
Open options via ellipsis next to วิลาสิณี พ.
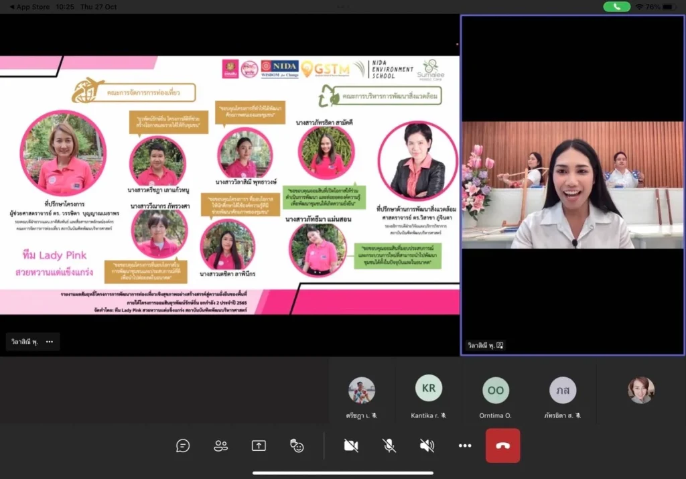[x=49, y=342]
